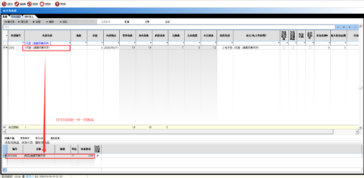This screenshot has height=178, width=364.
Task: Click the 帮助 help question-mark icon
Action: pyautogui.click(x=57, y=4)
